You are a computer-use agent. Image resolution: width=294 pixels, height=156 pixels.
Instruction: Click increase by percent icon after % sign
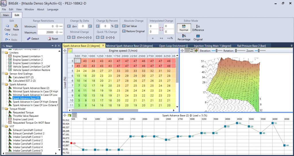point(117,26)
